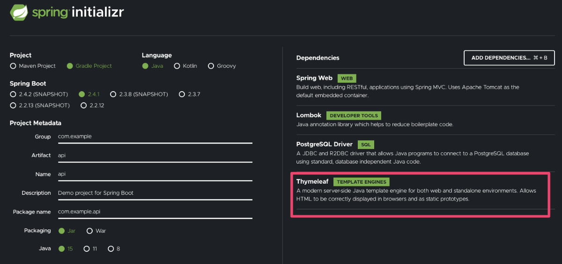Click the Spring Boot section heading
562x264 pixels.
pos(28,84)
